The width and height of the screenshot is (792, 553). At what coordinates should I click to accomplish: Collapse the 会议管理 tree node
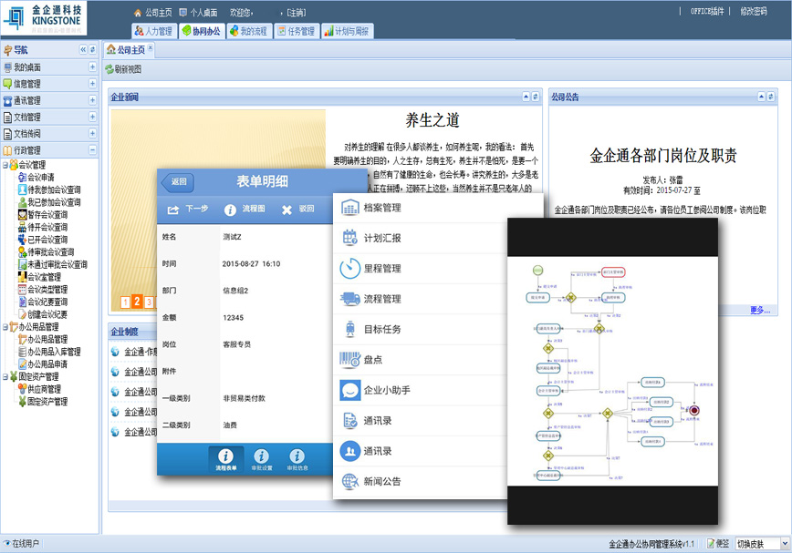pyautogui.click(x=4, y=165)
